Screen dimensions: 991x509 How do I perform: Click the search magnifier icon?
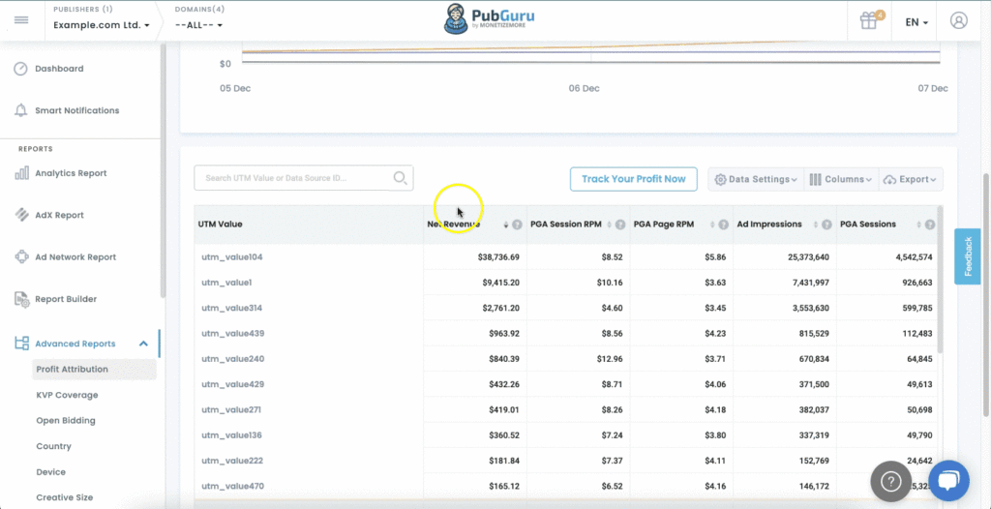point(401,178)
